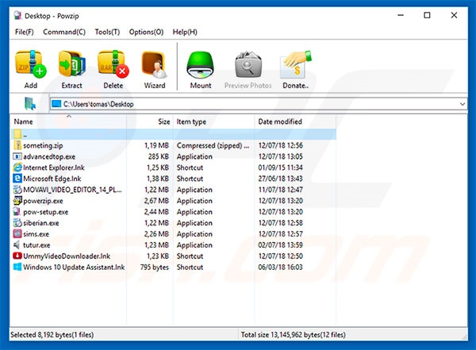The height and width of the screenshot is (350, 476).
Task: Click the Add archive toolbar icon
Action: click(31, 64)
